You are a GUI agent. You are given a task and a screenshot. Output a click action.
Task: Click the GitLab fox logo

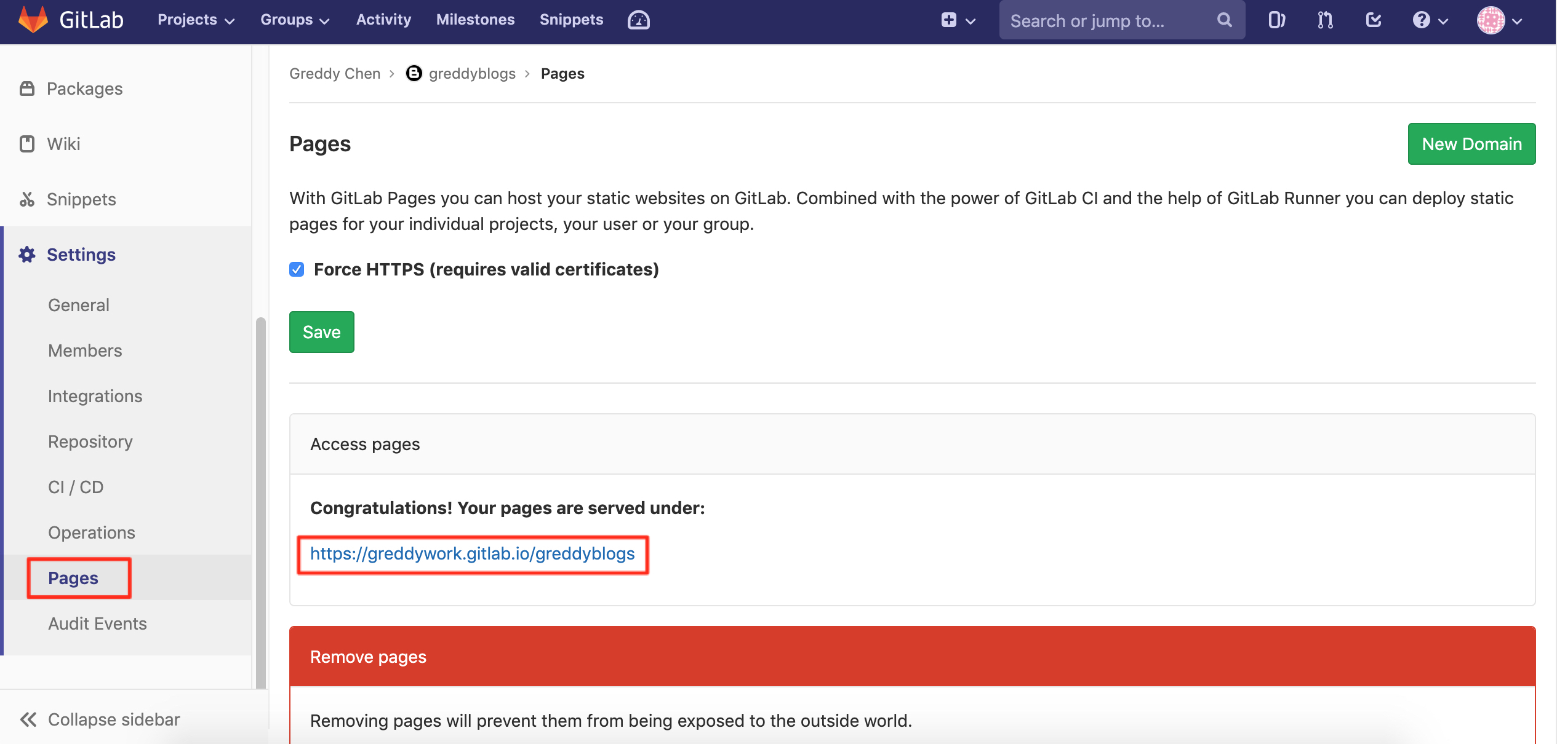click(33, 20)
